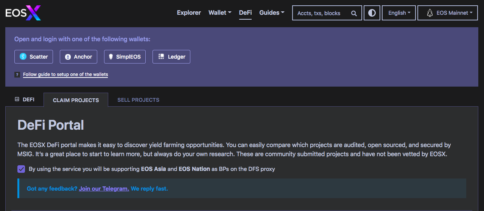The height and width of the screenshot is (211, 484).
Task: Open the English language dropdown
Action: pyautogui.click(x=399, y=13)
